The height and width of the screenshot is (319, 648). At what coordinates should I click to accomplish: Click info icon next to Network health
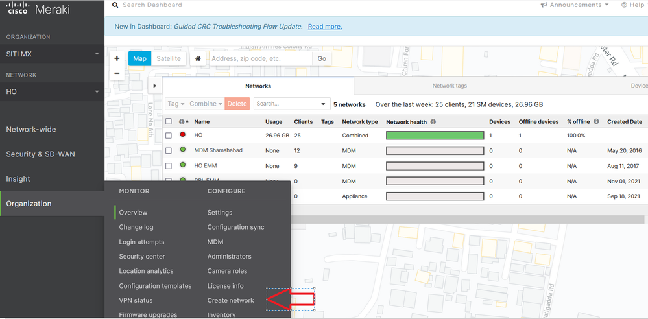click(433, 122)
